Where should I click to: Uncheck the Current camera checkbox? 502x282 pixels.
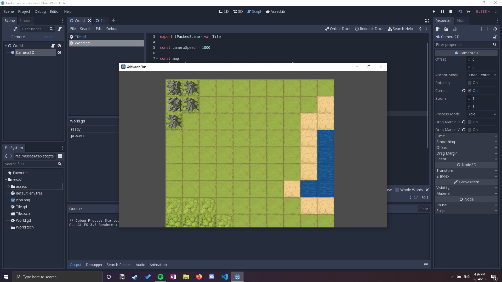coord(470,91)
